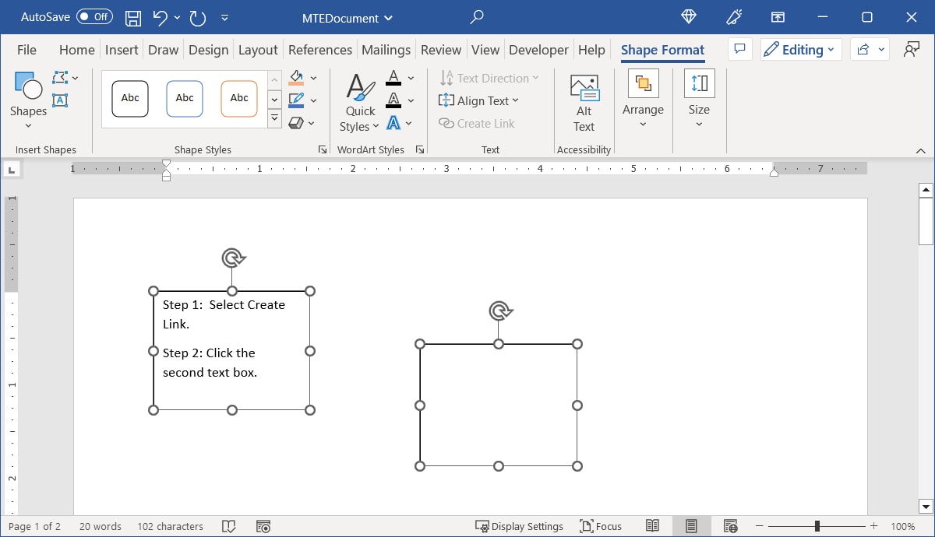
Task: Switch to Read Mode view
Action: pyautogui.click(x=653, y=526)
